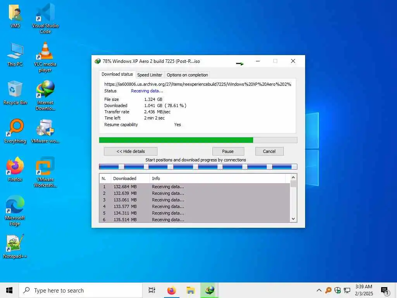Pause the download
Screen dimensions: 397x298
tap(228, 151)
